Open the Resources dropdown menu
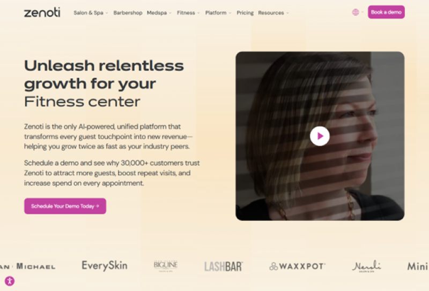Viewport: 429px width, 291px height. coord(273,13)
